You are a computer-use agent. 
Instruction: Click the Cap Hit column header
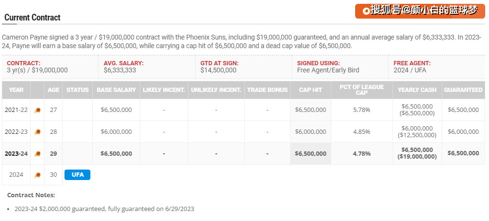pos(311,90)
